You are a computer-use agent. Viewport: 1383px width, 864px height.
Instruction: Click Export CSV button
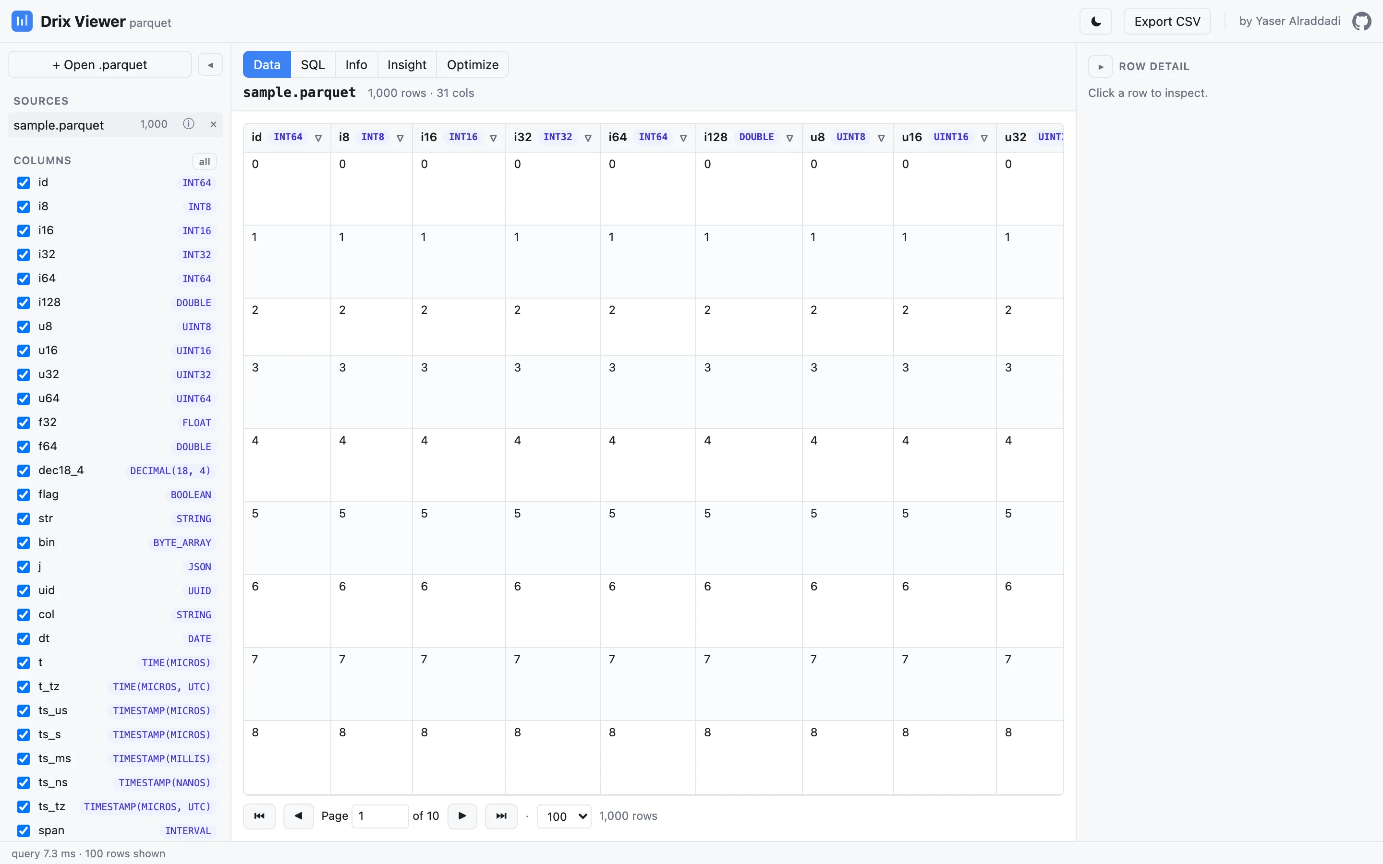click(x=1167, y=22)
